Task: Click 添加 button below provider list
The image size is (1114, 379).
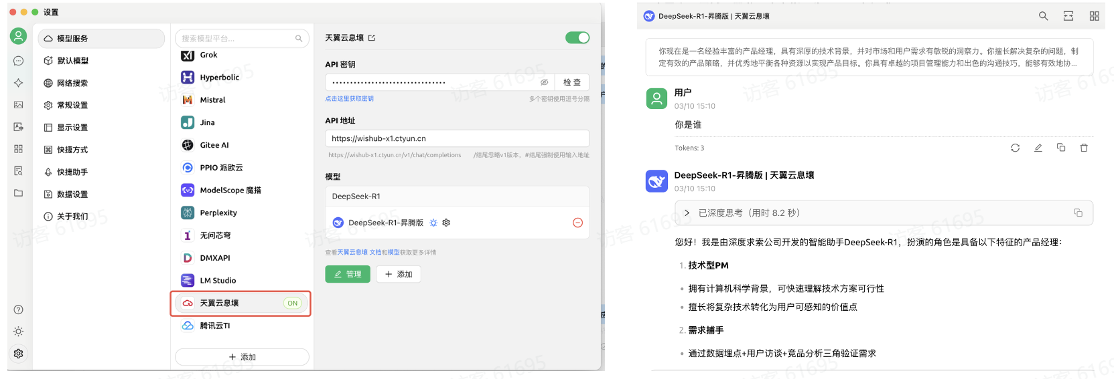Action: click(x=242, y=357)
